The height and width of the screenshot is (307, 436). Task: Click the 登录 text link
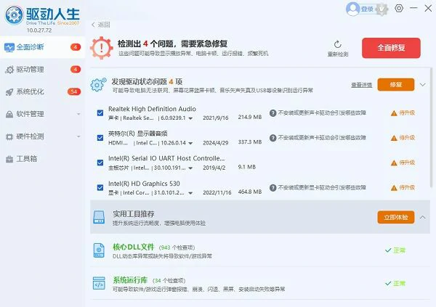click(367, 9)
